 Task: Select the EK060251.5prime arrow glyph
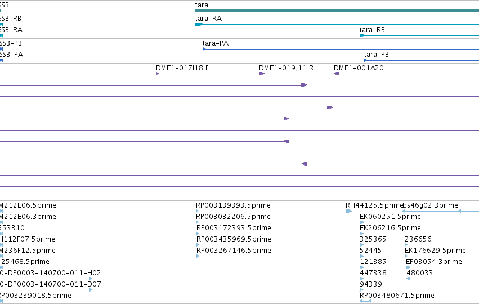coord(362,222)
